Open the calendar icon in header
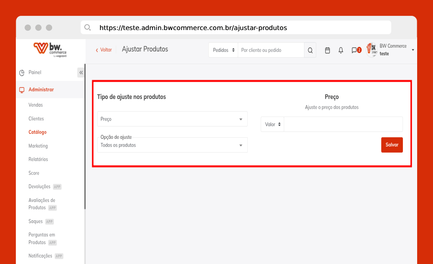Viewport: 433px width, 264px height. click(x=327, y=50)
